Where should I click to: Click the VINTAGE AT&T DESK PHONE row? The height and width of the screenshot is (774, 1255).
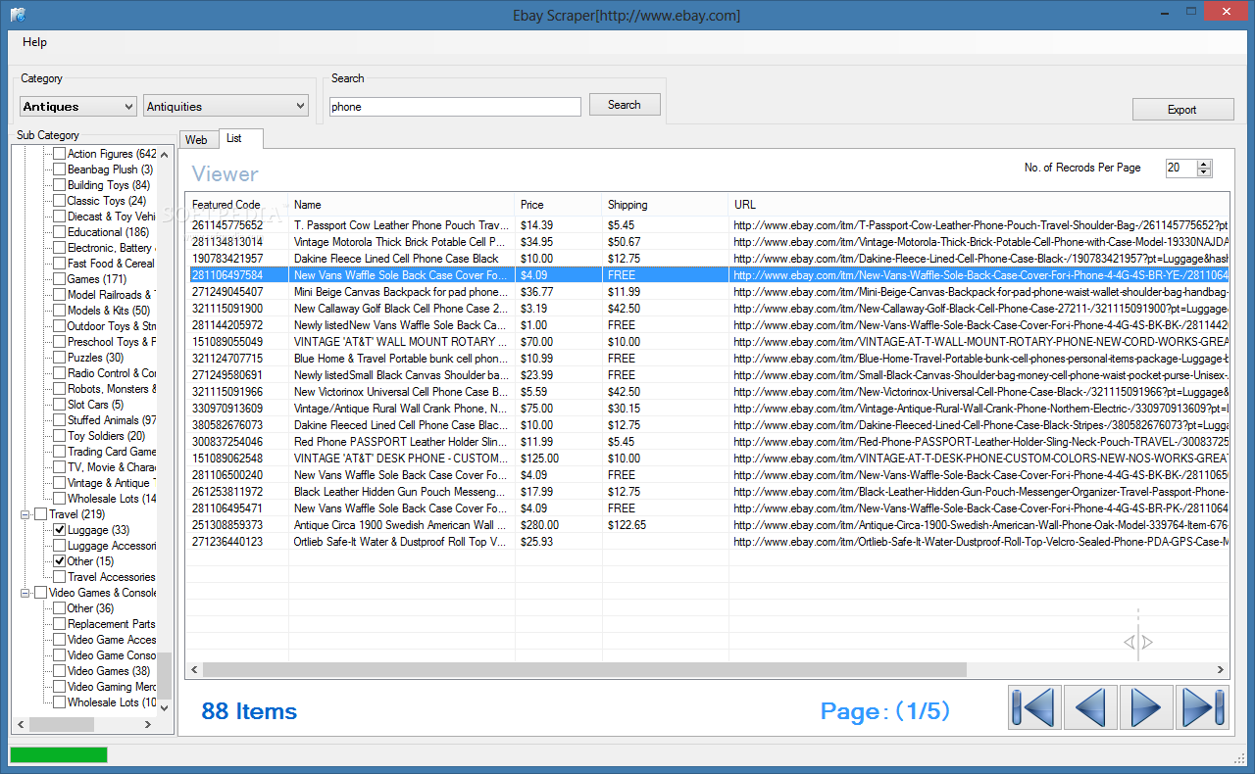(708, 459)
